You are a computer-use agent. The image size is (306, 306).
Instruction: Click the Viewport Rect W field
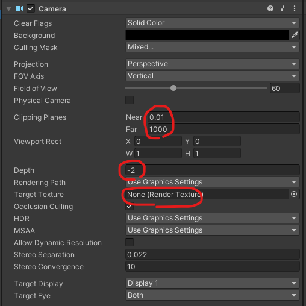pyautogui.click(x=158, y=153)
